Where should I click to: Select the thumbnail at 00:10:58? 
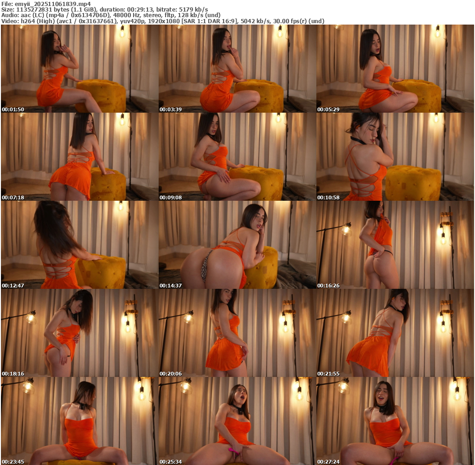pos(395,157)
